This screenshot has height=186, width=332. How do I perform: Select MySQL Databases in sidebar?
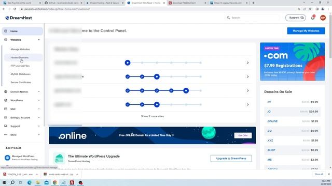point(21,74)
